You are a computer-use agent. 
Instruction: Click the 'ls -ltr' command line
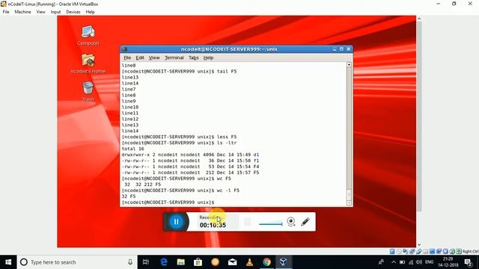point(179,143)
